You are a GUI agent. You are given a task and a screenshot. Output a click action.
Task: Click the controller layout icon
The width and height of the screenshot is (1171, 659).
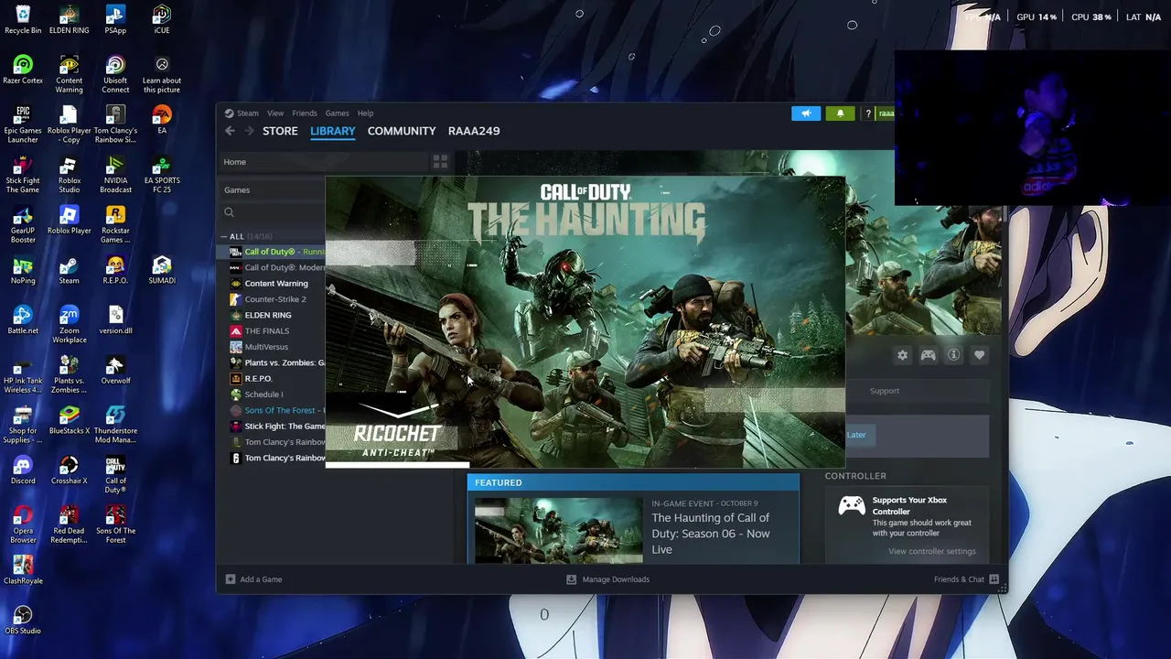(928, 355)
